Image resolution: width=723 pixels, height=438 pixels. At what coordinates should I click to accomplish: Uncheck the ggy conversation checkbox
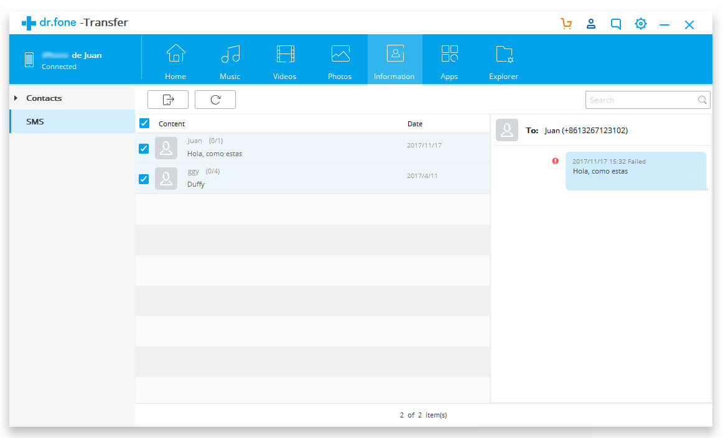144,179
